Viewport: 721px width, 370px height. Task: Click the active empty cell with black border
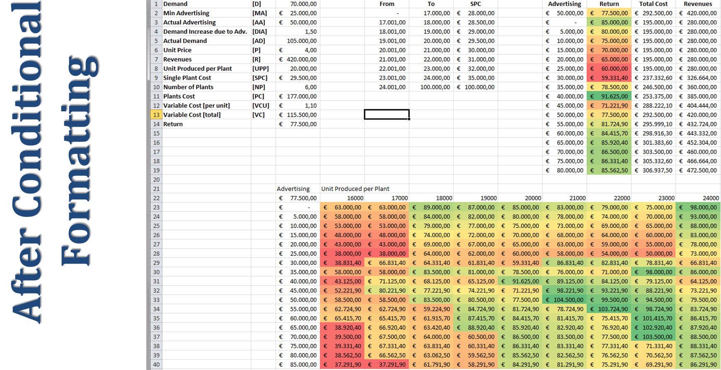tap(387, 115)
